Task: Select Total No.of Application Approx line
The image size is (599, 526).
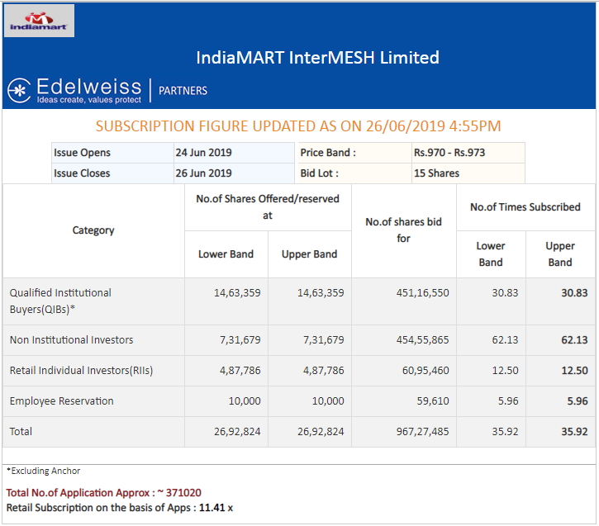Action: click(103, 493)
